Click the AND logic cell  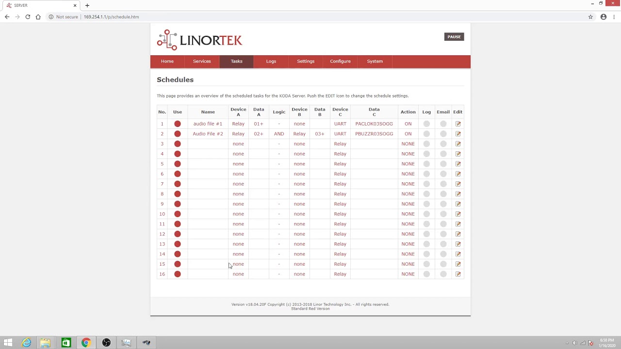tap(279, 134)
